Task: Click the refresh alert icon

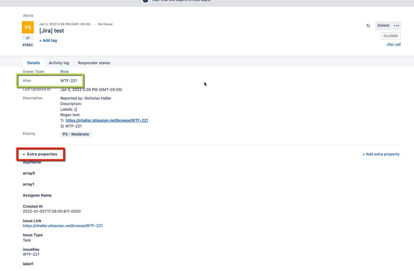Action: [368, 26]
